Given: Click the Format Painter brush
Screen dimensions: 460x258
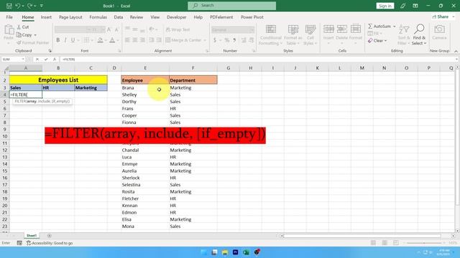Looking at the screenshot, I should (x=19, y=43).
